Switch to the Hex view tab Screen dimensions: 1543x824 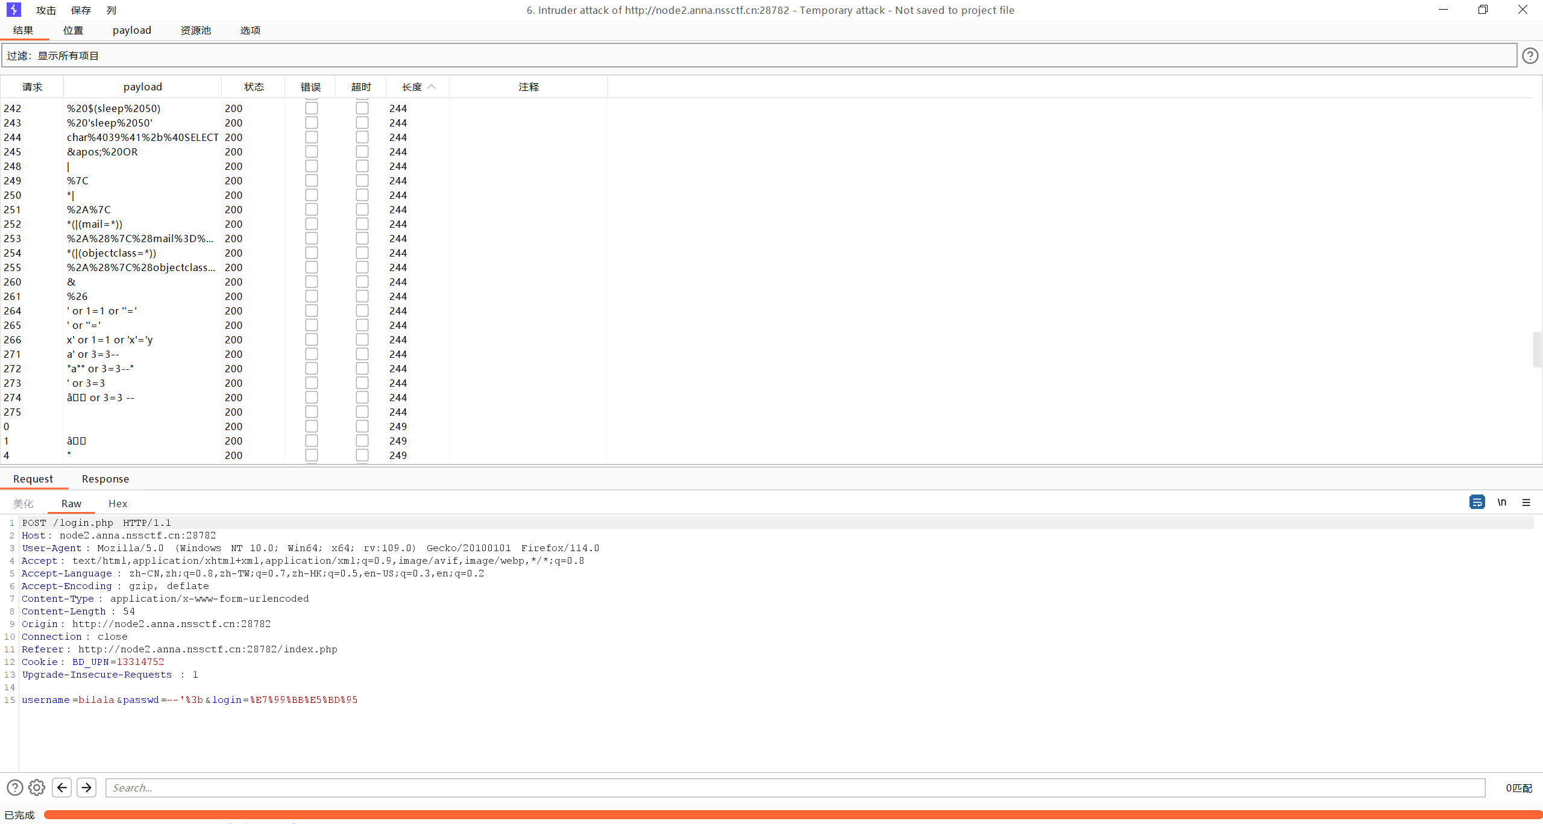tap(118, 504)
